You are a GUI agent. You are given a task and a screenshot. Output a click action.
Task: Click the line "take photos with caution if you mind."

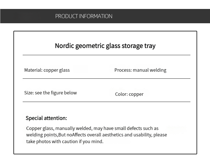(x=65, y=141)
